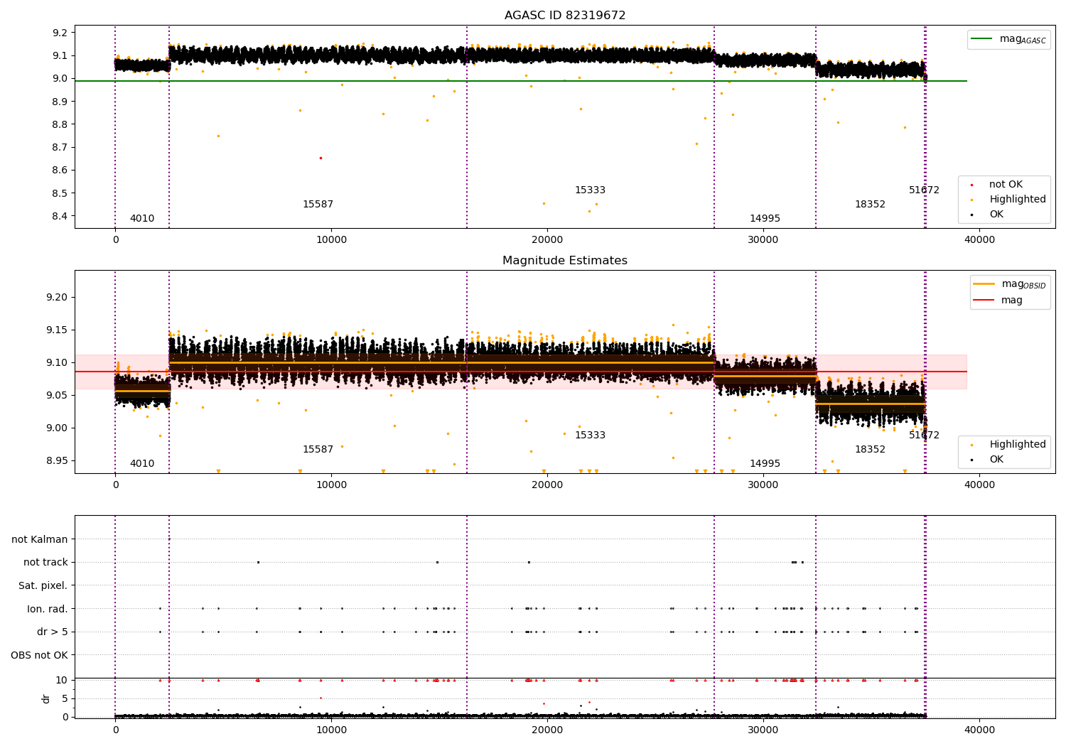
Task: Click the orange line sample in middle legend
Action: (x=984, y=283)
